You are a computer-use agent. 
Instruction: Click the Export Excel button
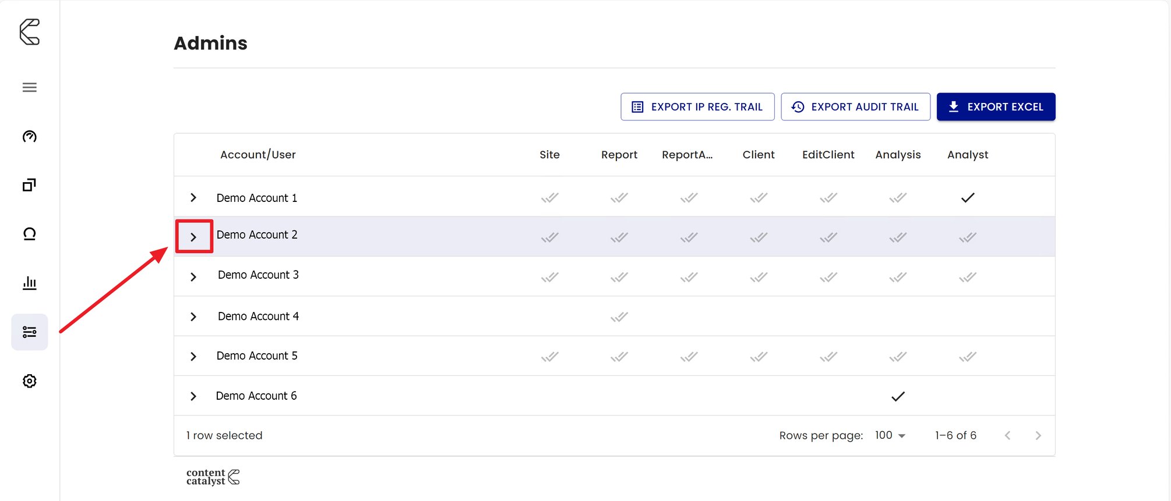(x=996, y=106)
